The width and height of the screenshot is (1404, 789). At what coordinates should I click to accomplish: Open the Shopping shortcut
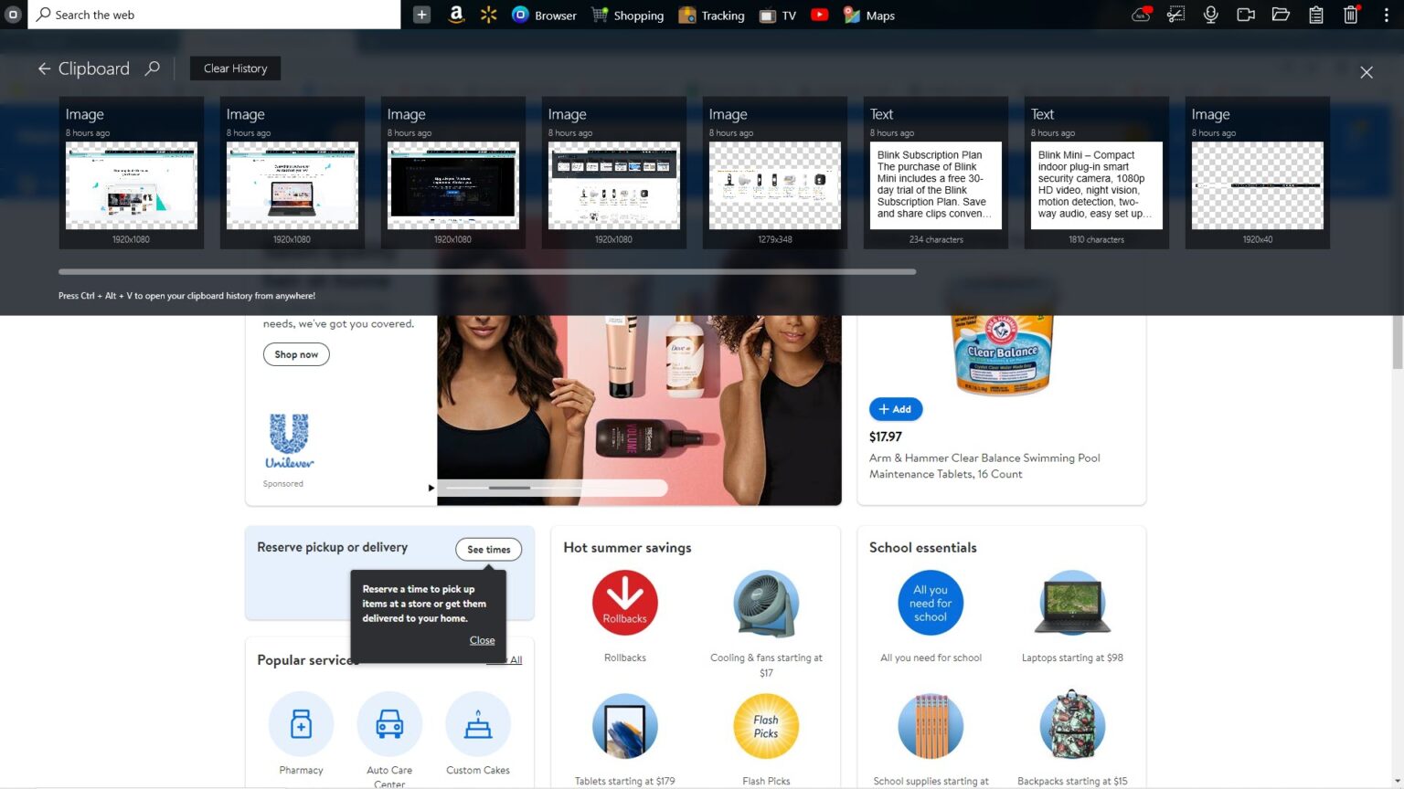628,15
